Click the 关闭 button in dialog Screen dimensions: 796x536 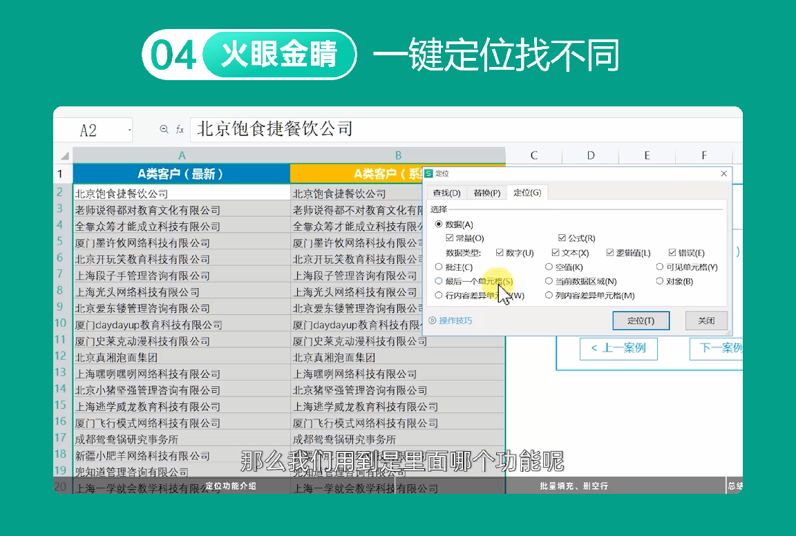pos(706,320)
